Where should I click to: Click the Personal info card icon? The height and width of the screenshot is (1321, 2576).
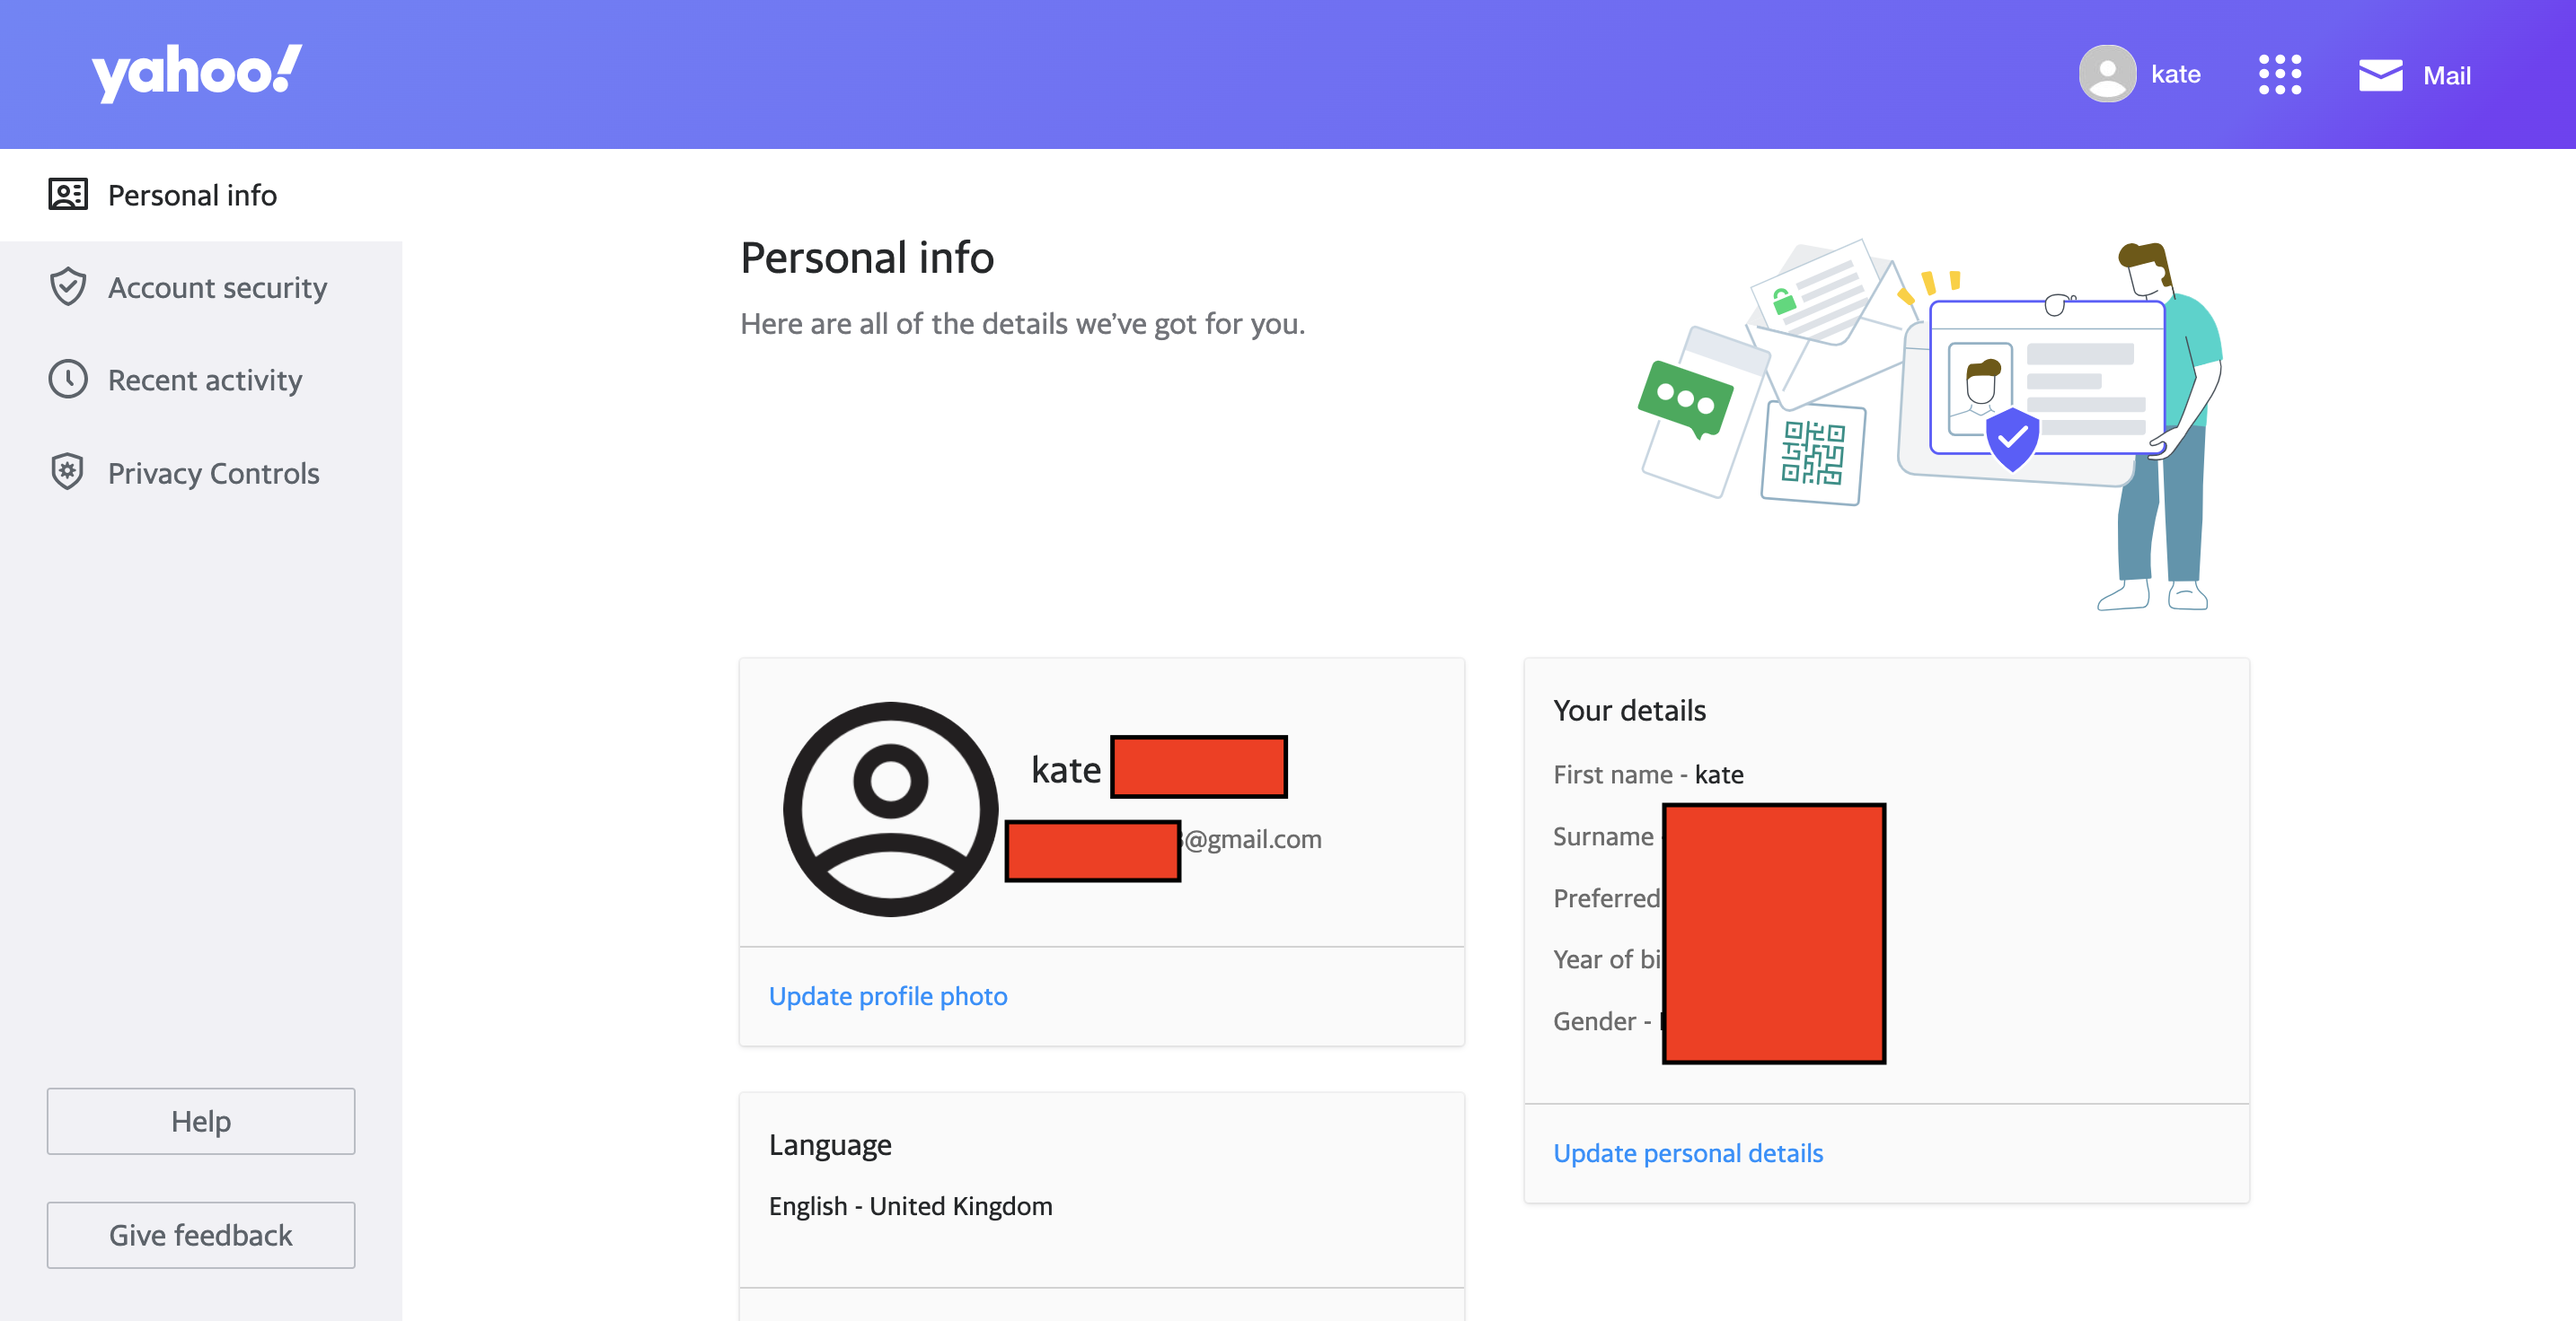[x=68, y=195]
